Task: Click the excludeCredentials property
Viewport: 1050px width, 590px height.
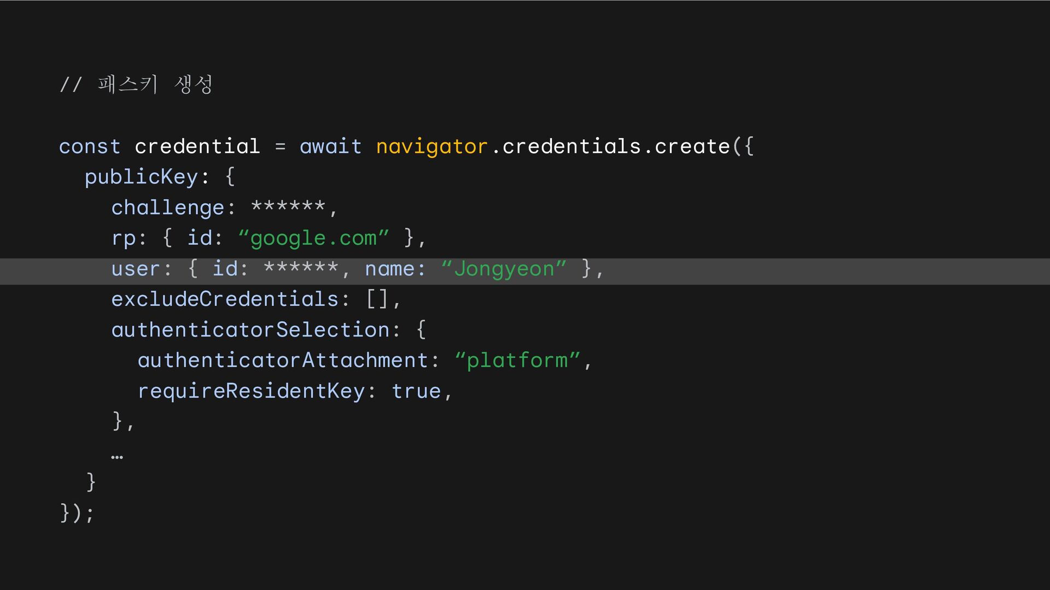Action: coord(225,299)
